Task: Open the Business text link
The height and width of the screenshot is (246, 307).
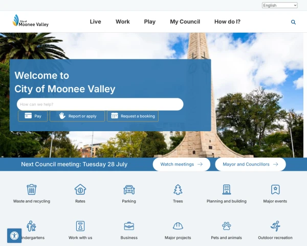Action: pyautogui.click(x=129, y=238)
